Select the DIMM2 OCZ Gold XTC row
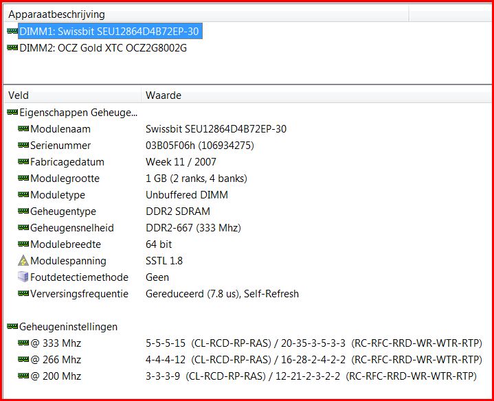 click(103, 48)
